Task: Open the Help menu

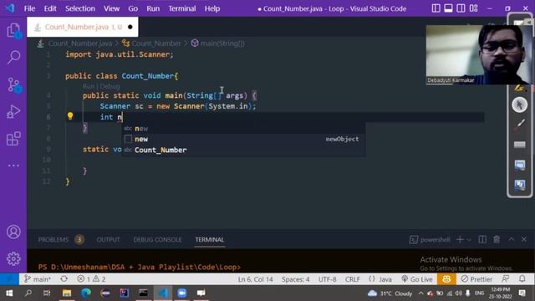Action: tap(211, 8)
